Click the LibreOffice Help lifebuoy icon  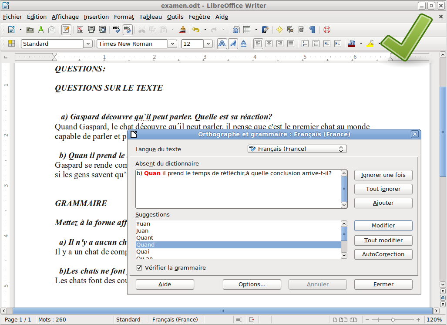[327, 30]
